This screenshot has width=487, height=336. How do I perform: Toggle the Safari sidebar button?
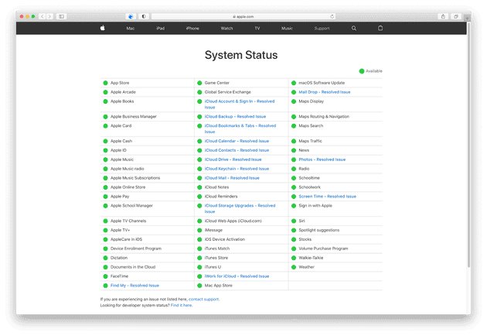point(62,16)
